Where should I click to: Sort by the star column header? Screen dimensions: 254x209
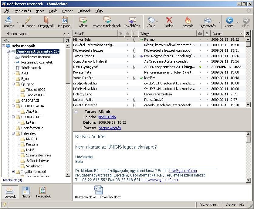click(128, 33)
